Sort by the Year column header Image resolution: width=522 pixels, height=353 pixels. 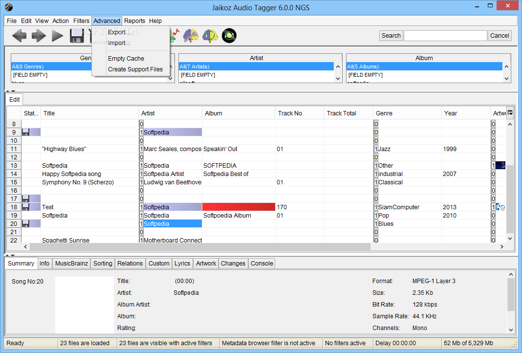coord(465,113)
